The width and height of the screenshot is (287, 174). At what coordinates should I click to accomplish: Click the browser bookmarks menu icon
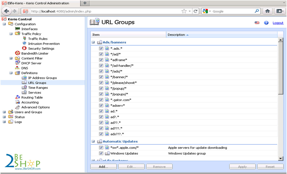coord(279,11)
